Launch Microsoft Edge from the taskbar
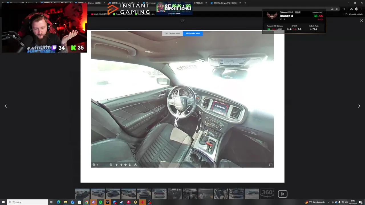 58,202
